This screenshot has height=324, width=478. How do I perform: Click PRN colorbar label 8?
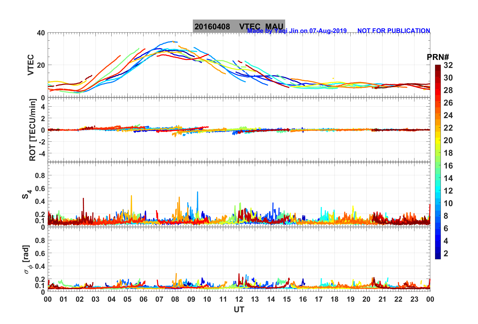446,216
